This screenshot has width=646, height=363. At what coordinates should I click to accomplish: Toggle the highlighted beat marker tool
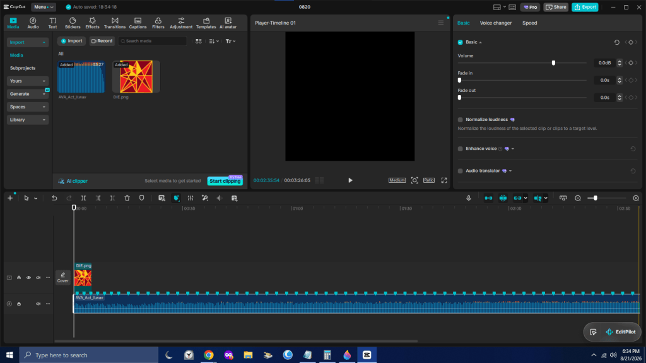177,198
